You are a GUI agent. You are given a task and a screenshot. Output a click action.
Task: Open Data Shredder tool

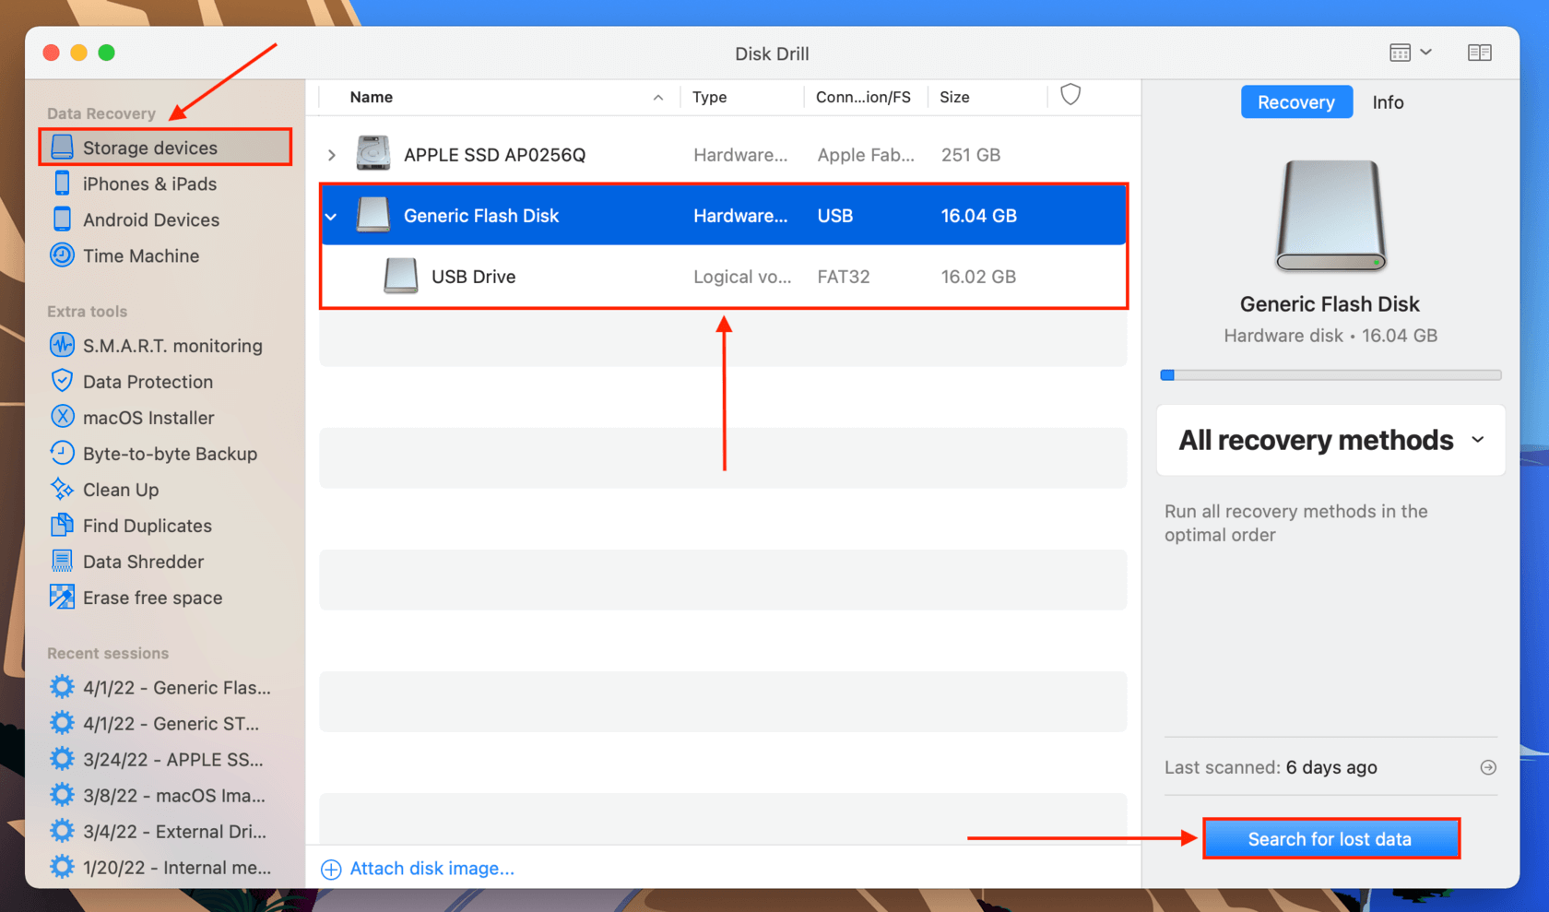coord(127,562)
